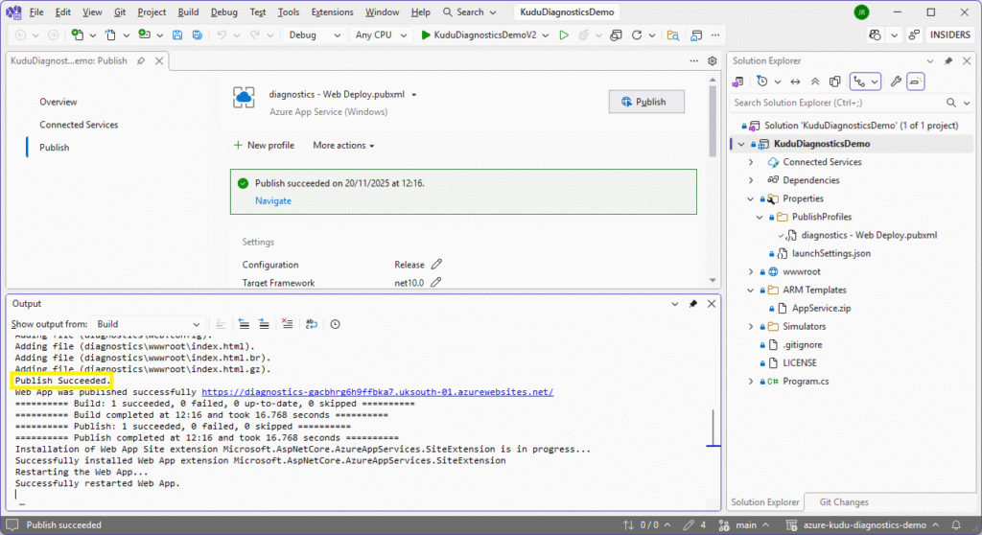Open Properties wrench icon in Solution Explorer
The height and width of the screenshot is (535, 982).
click(x=896, y=81)
